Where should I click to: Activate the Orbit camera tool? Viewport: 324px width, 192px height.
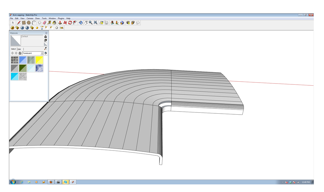point(81,23)
